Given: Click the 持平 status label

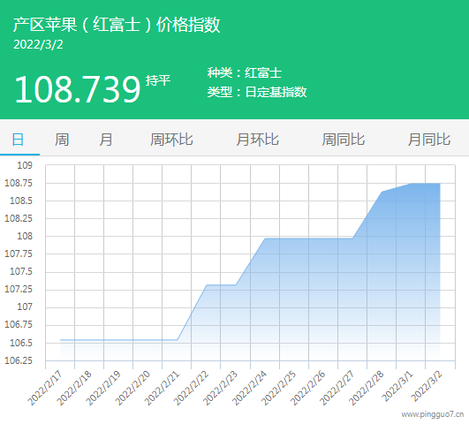Looking at the screenshot, I should click(158, 80).
